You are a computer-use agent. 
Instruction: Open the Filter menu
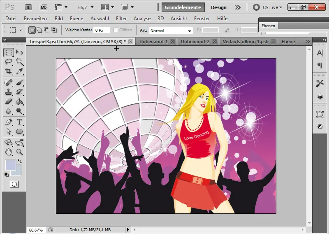pos(121,19)
